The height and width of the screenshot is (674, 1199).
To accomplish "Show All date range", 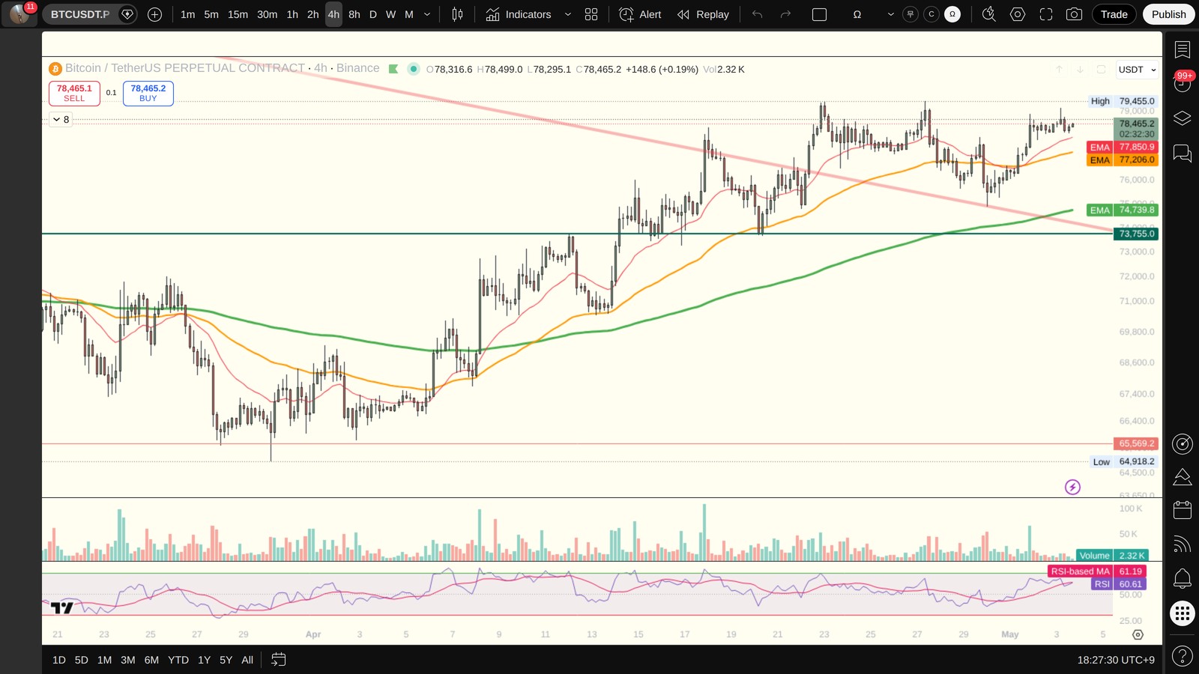I will pyautogui.click(x=247, y=660).
